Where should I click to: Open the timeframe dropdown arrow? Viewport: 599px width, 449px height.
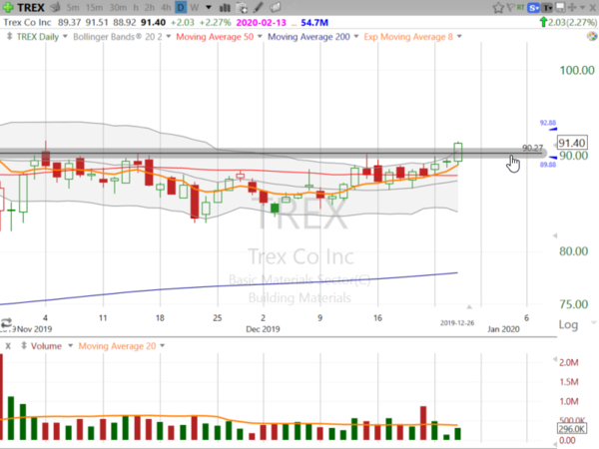[x=209, y=7]
